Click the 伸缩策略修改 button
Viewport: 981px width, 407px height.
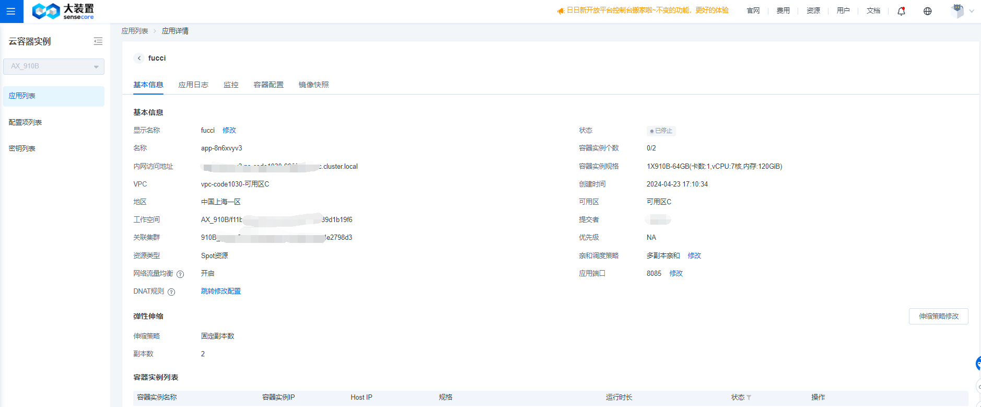pyautogui.click(x=938, y=316)
